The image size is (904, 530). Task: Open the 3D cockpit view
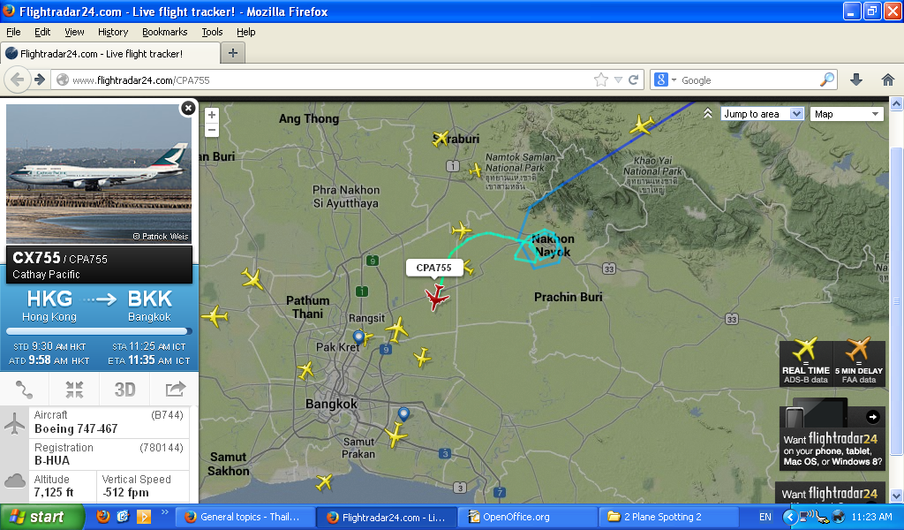[124, 390]
